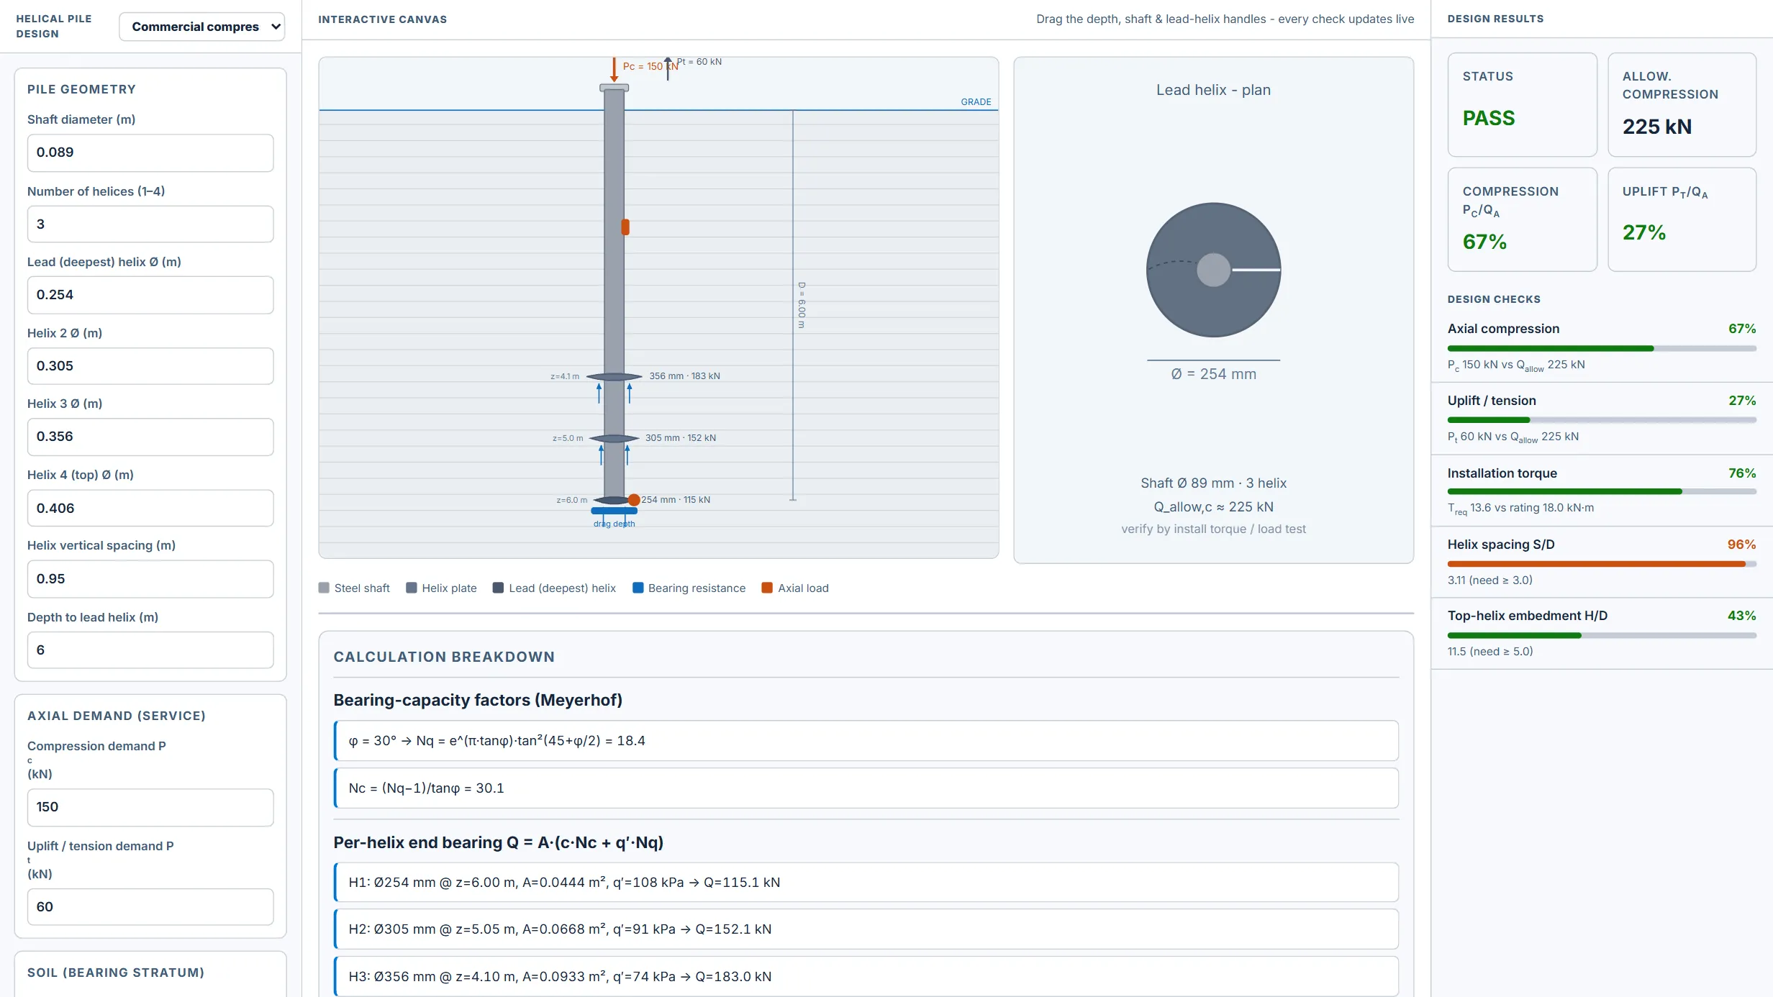The height and width of the screenshot is (997, 1773).
Task: Open the Commercial compression preset dropdown
Action: click(201, 27)
